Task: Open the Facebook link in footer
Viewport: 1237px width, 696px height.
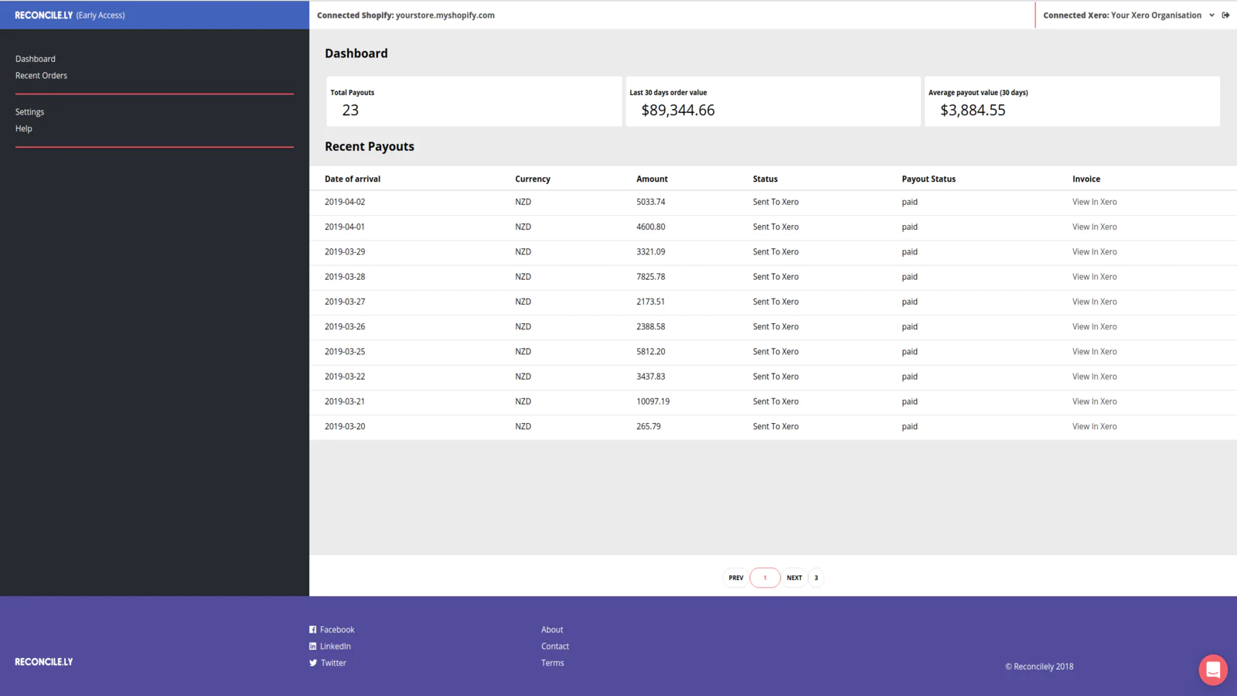Action: pyautogui.click(x=332, y=629)
